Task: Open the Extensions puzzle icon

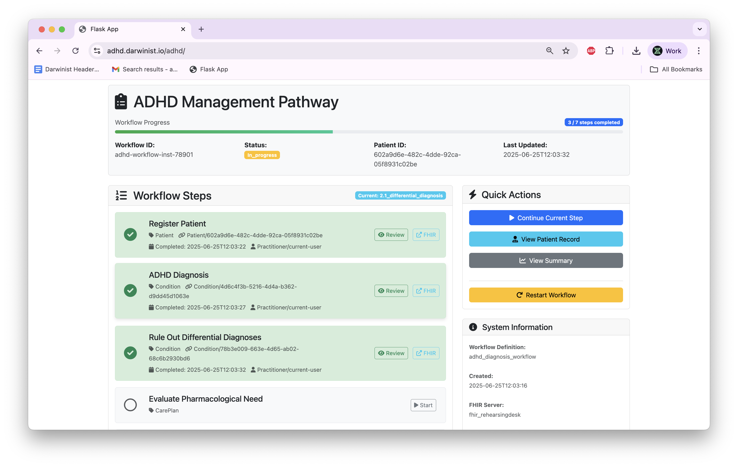Action: (x=609, y=51)
